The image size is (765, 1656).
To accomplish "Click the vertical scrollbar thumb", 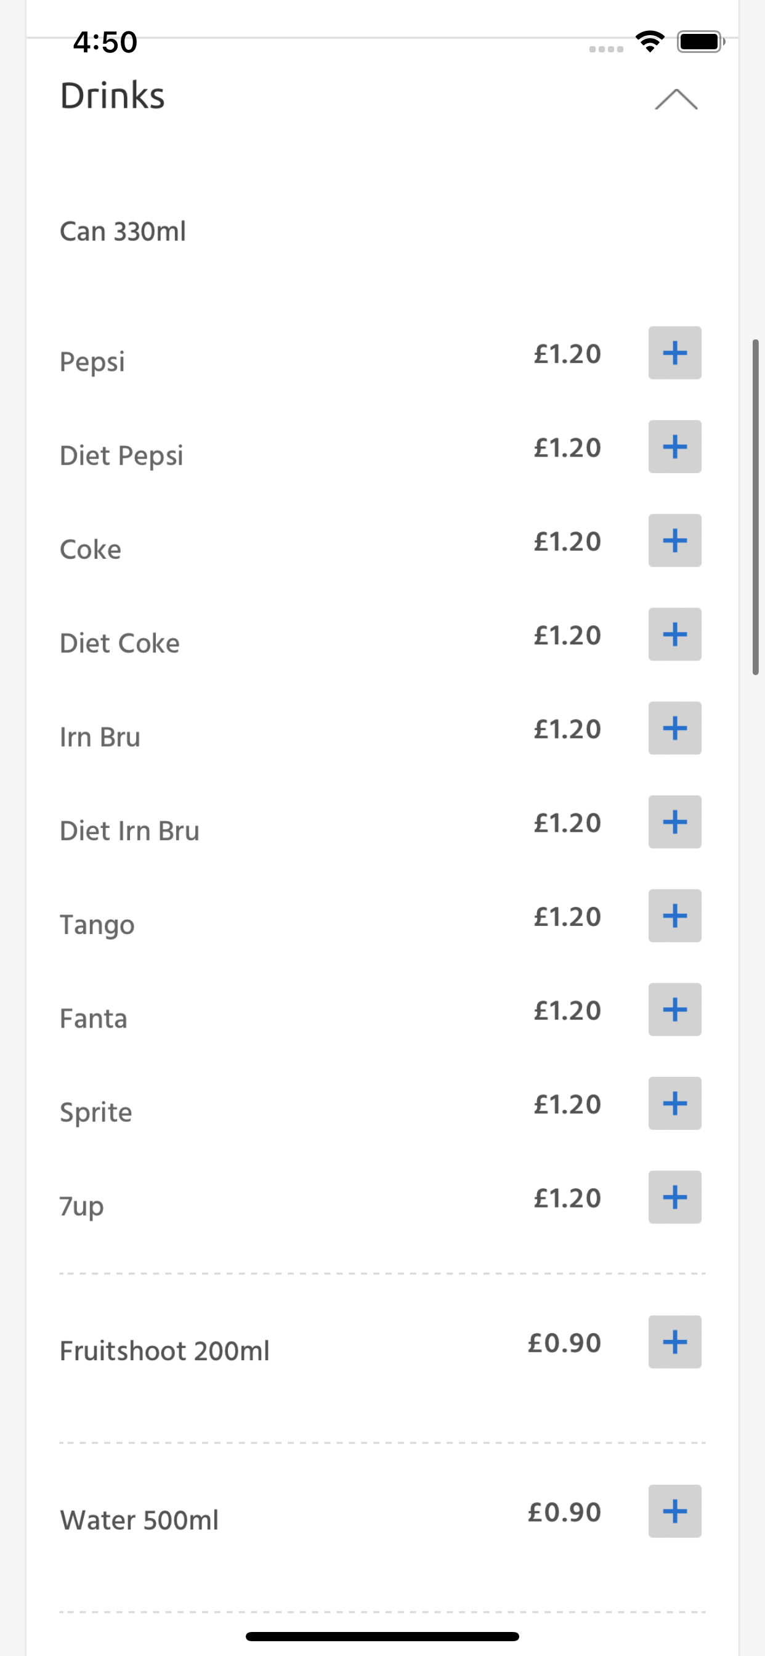I will (x=755, y=507).
